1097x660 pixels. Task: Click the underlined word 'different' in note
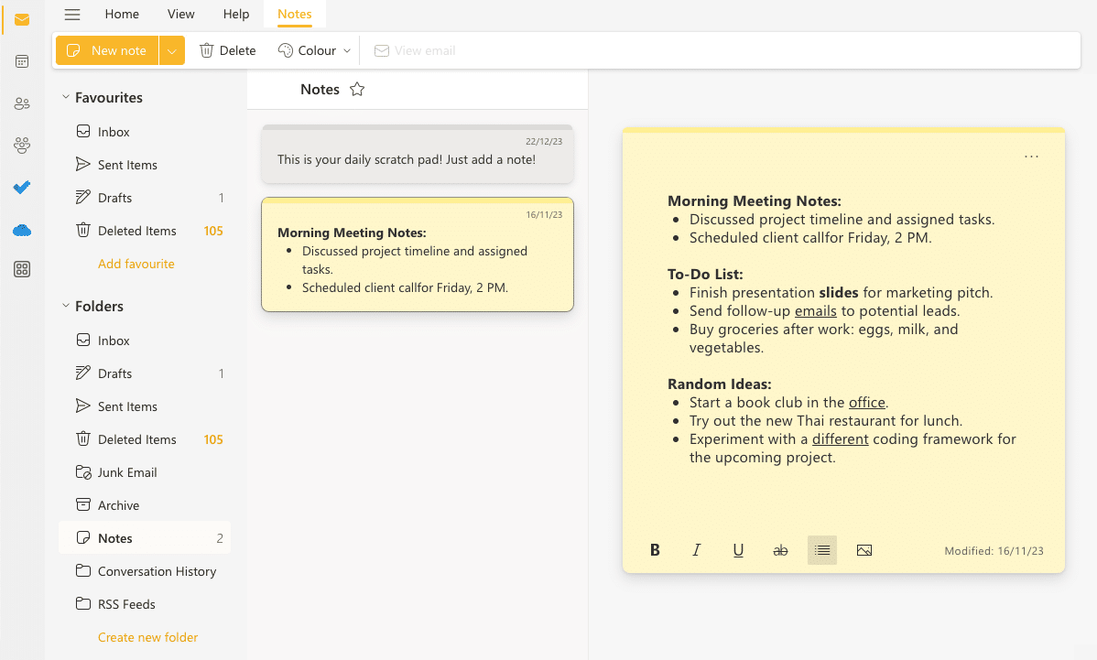coord(841,439)
